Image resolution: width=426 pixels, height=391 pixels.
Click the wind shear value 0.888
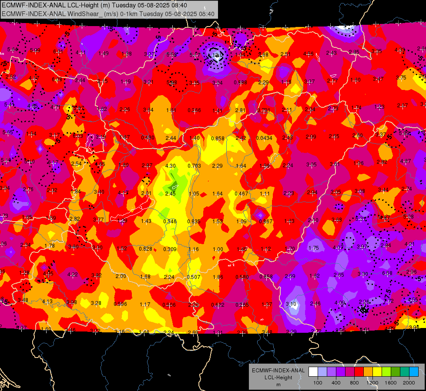tap(241, 83)
